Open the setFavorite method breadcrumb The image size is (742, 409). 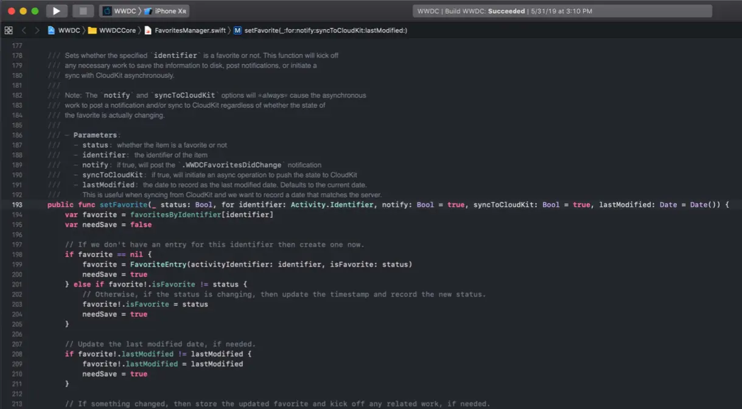coord(320,30)
